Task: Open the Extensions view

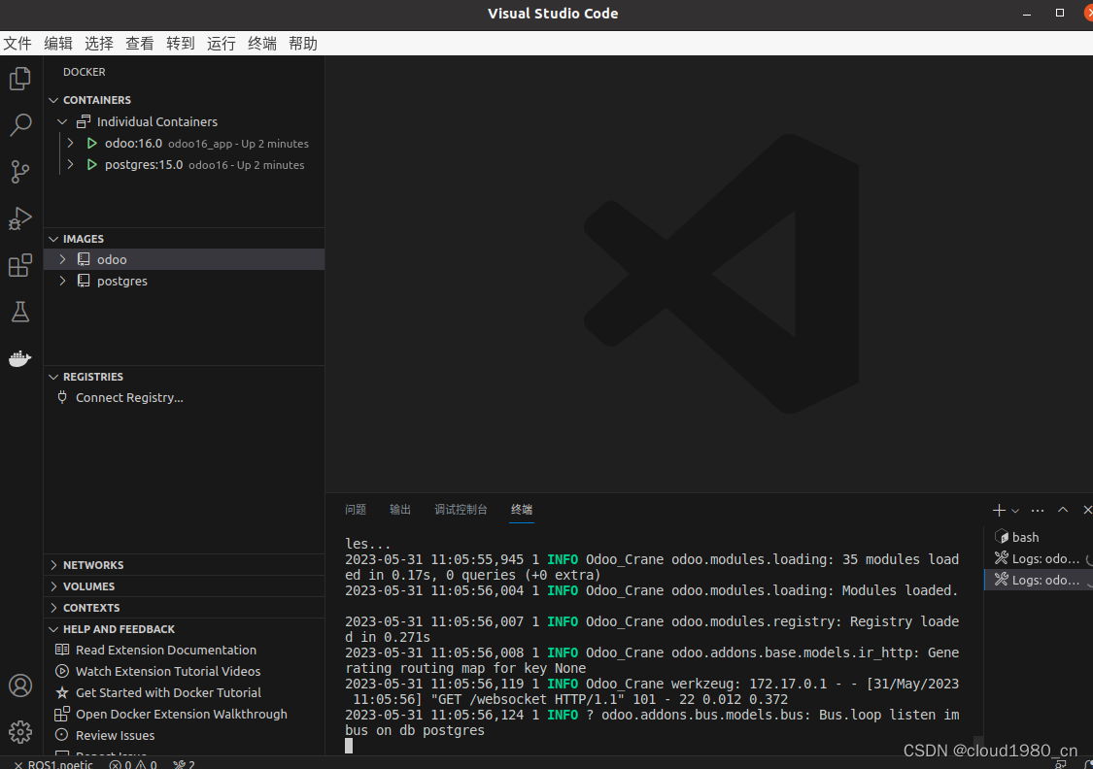Action: [x=20, y=265]
